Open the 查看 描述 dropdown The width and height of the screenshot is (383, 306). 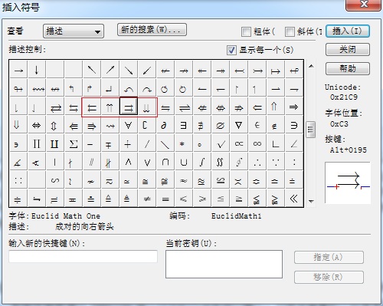[74, 31]
